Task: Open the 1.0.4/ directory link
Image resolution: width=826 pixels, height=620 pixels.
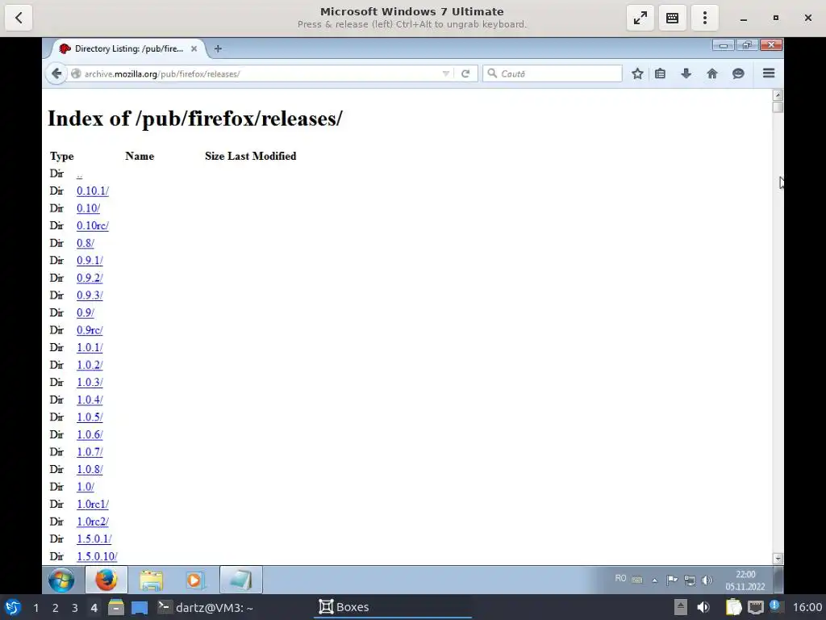Action: (x=90, y=400)
